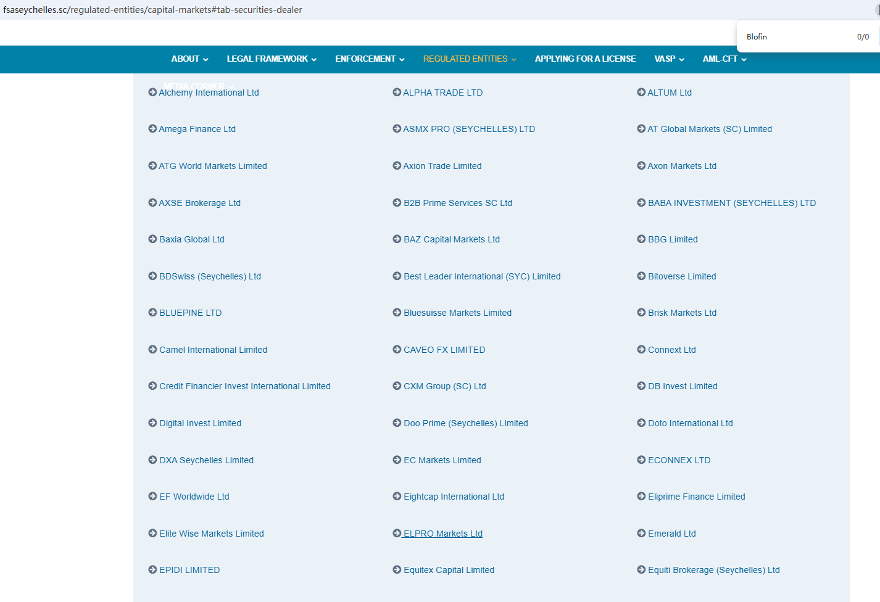The height and width of the screenshot is (602, 880).
Task: Click arrow icon beside Amega Finance Ltd
Action: tap(152, 128)
